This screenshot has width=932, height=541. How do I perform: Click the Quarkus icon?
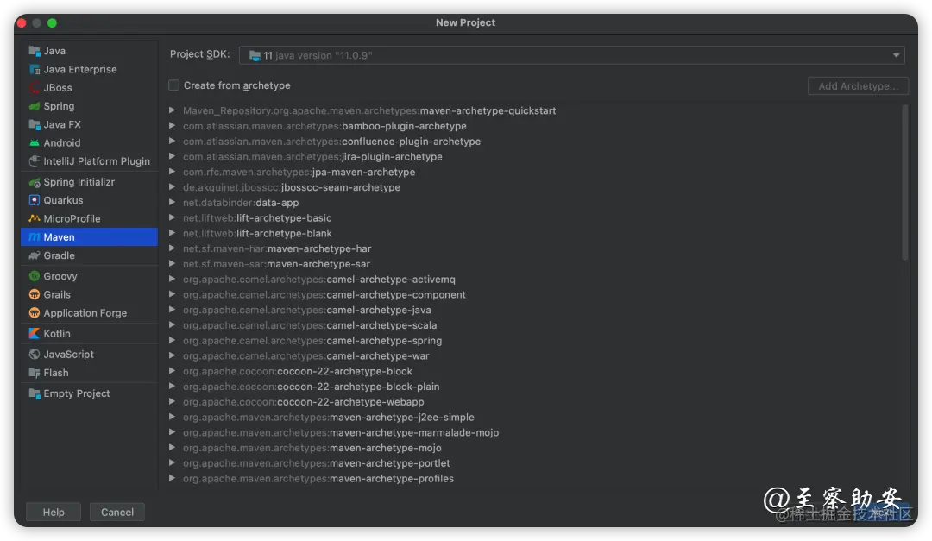point(35,200)
